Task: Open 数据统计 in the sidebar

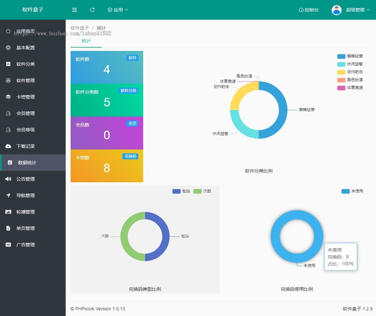Action: click(27, 163)
